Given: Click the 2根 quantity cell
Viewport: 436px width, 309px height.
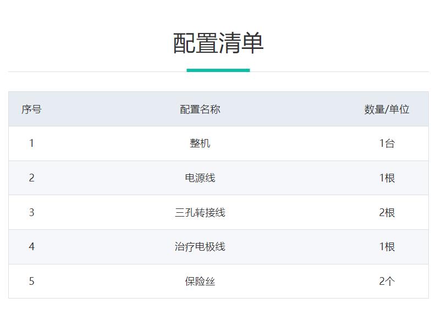Looking at the screenshot, I should 387,212.
